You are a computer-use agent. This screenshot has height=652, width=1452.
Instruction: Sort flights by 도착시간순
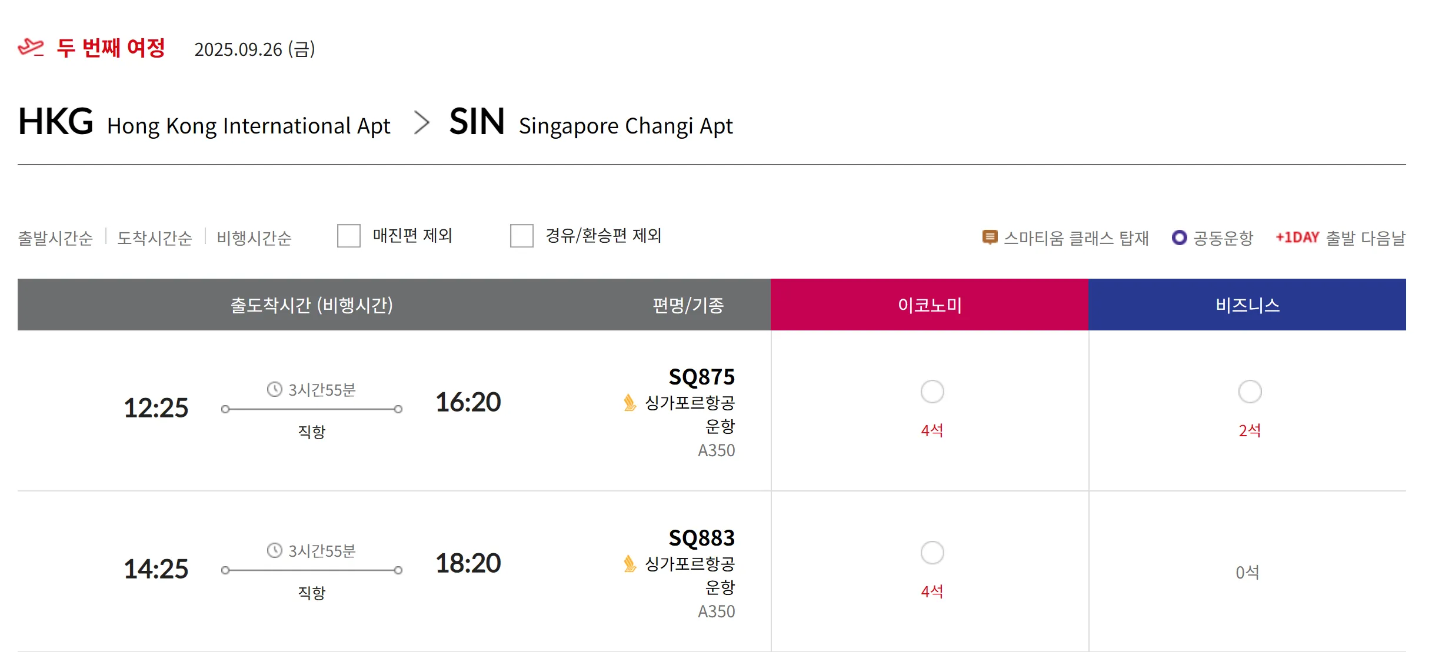pyautogui.click(x=155, y=238)
